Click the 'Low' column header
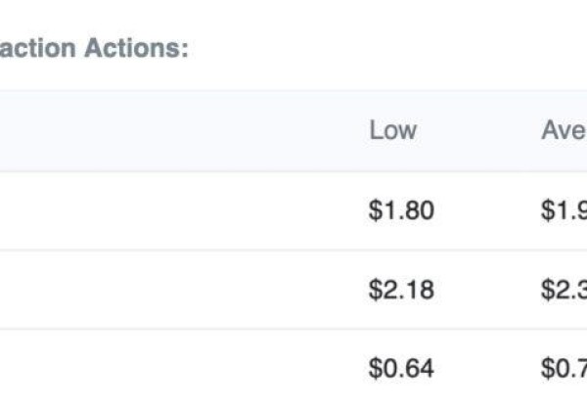This screenshot has width=587, height=411. tap(392, 130)
